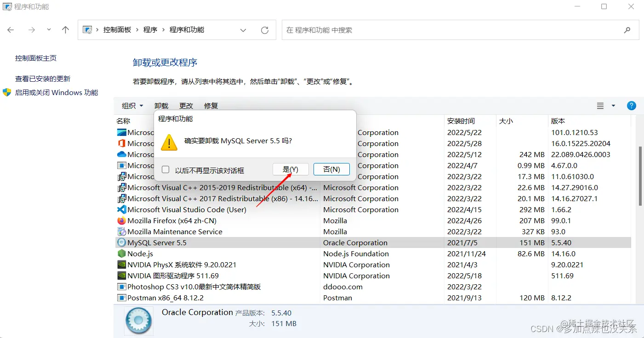Screen dimensions: 644x338
Task: Click Oracle Corporation publisher in MySQL row
Action: click(355, 242)
